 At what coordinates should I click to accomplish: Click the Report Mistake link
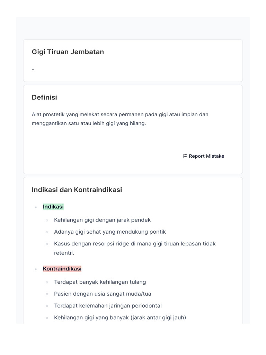pos(206,156)
